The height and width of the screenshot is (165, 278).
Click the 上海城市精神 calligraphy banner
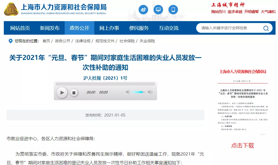(228, 5)
